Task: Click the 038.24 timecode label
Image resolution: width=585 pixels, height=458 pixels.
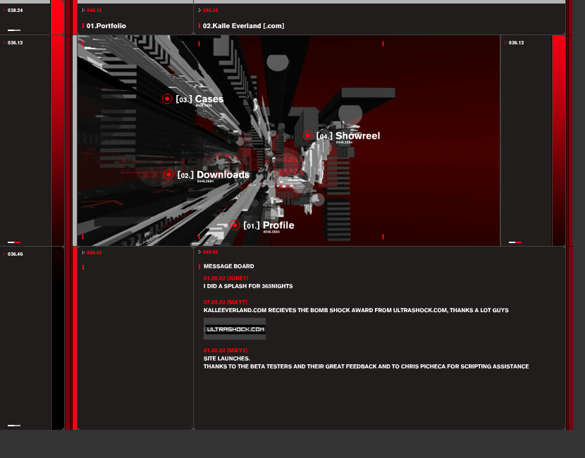Action: [15, 11]
